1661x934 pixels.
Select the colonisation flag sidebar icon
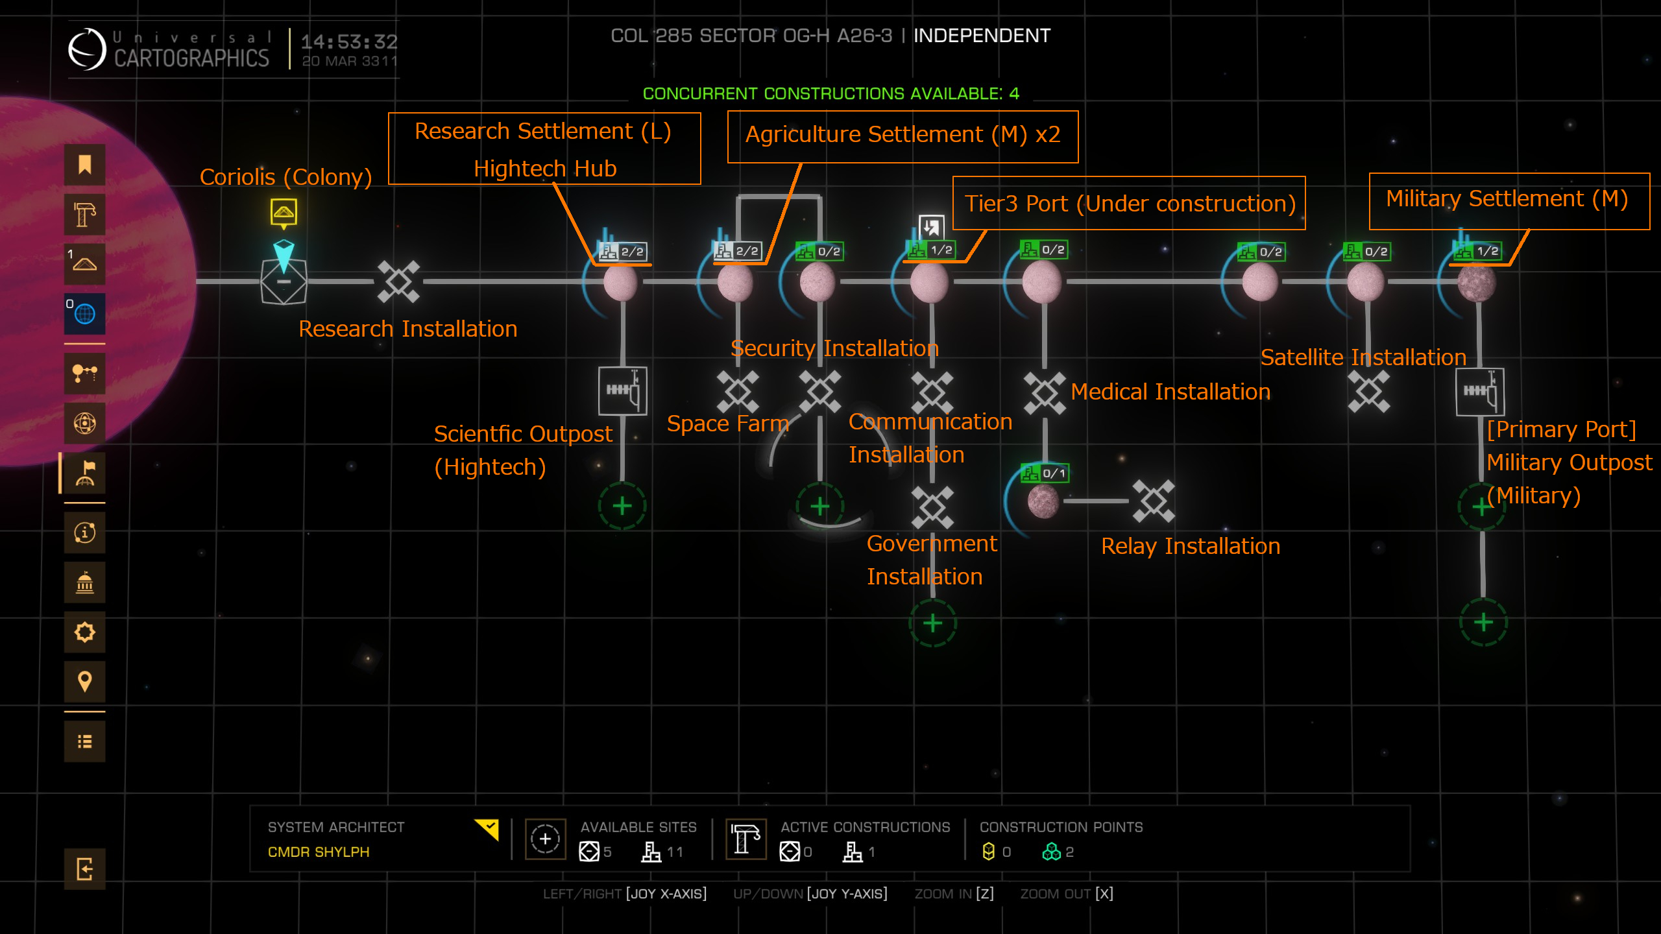[x=84, y=473]
